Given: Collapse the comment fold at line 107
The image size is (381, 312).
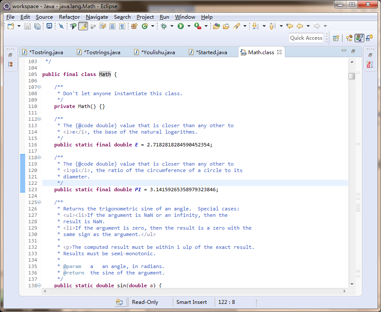Looking at the screenshot, I should tap(39, 87).
